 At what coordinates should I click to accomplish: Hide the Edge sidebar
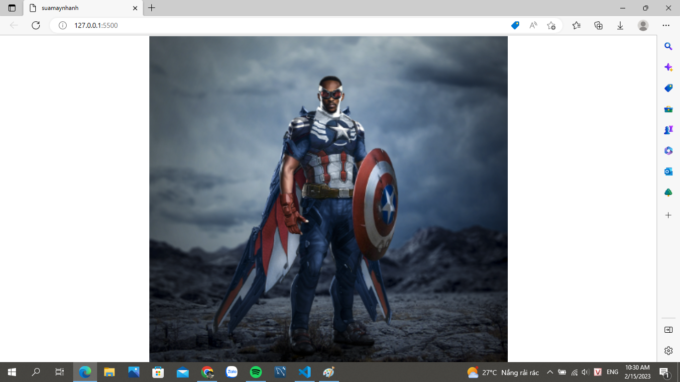[x=669, y=330]
